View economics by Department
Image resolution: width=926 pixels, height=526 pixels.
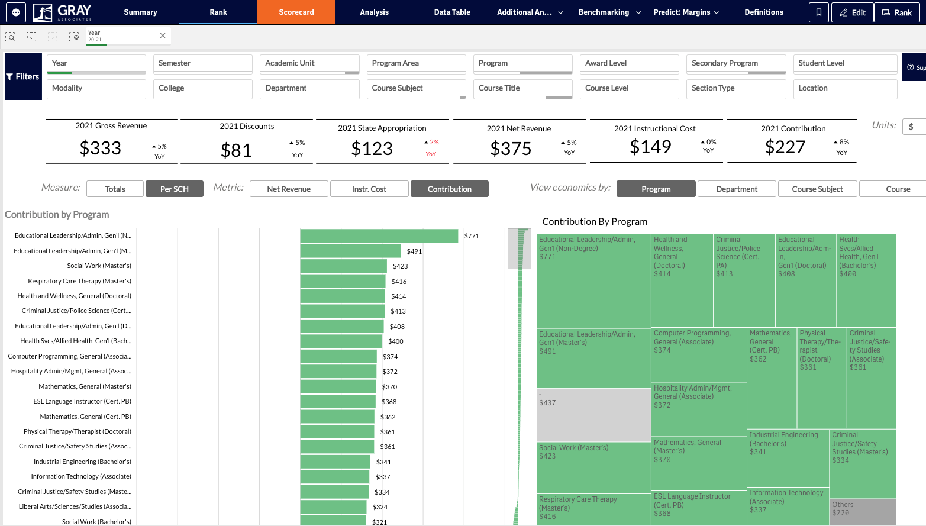click(x=737, y=189)
